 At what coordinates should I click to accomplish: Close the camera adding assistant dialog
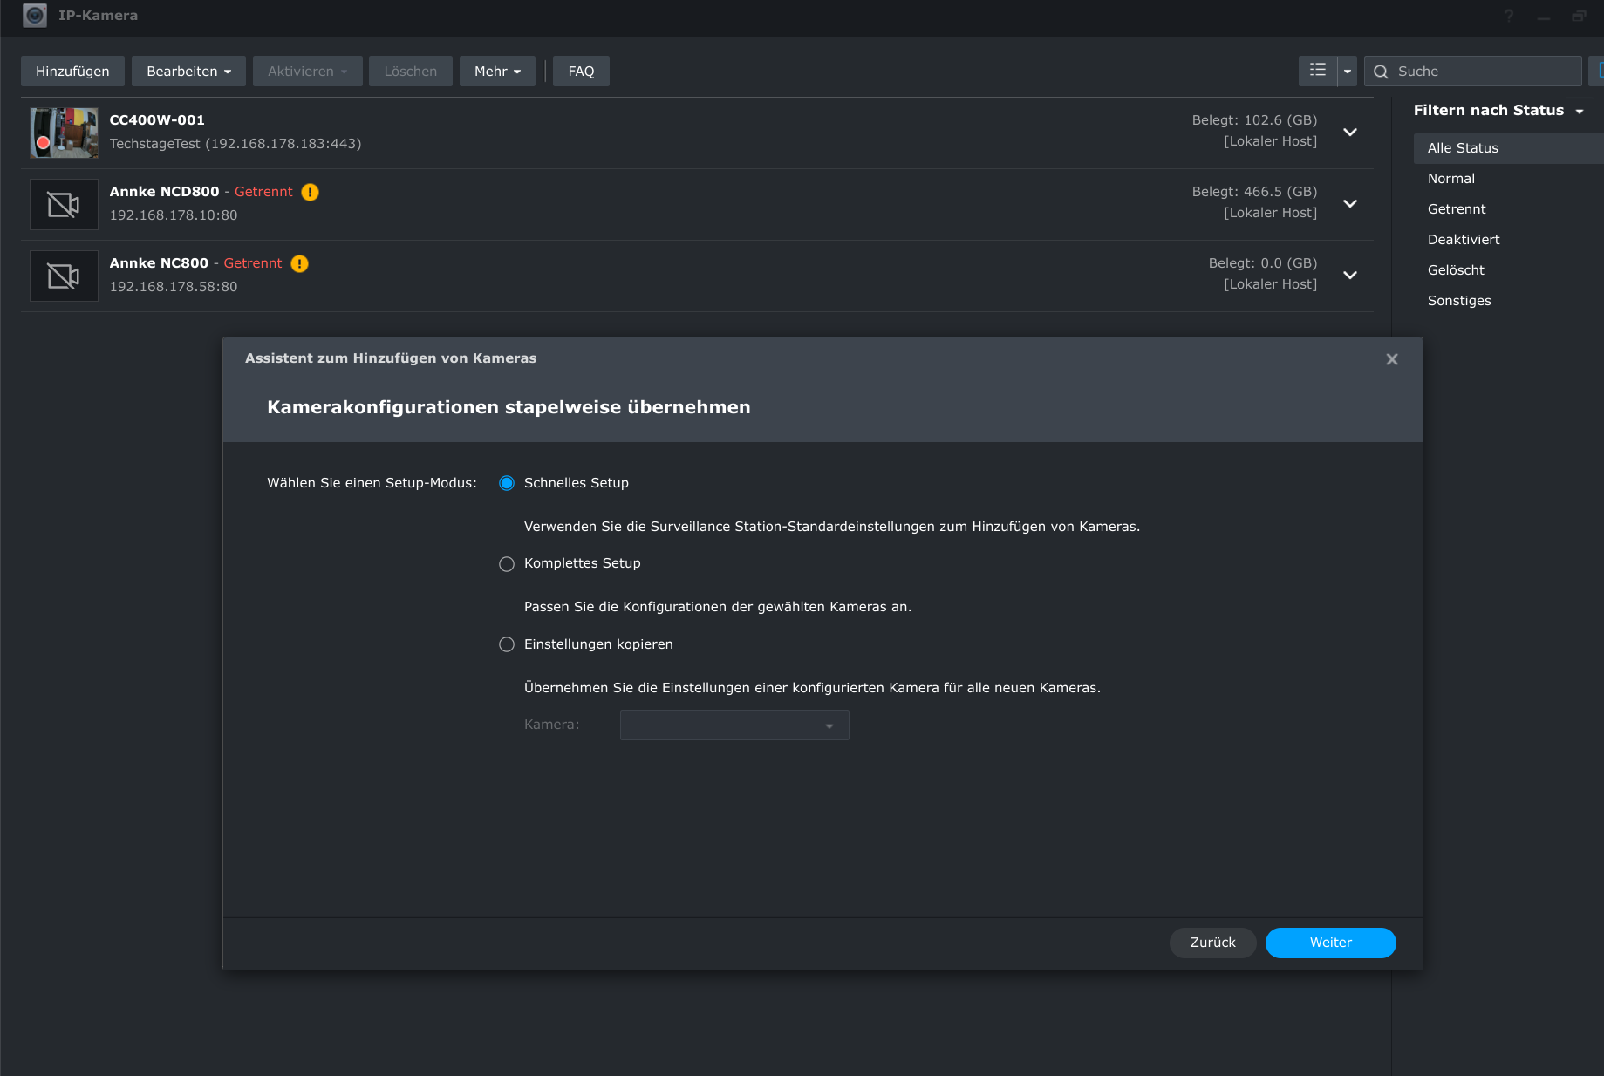pos(1392,359)
